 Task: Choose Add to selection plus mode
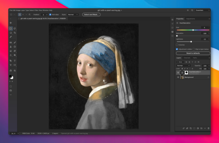click(23, 14)
